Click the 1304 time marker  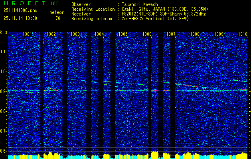coord(99,34)
